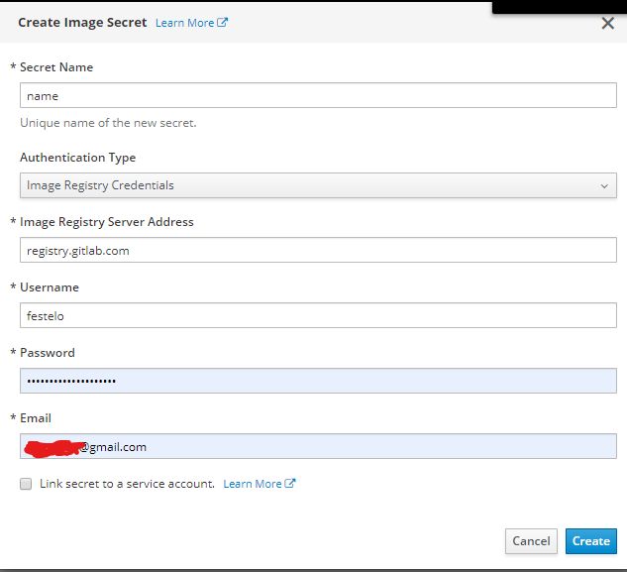Open the Learn More link about service accounts

(x=260, y=484)
